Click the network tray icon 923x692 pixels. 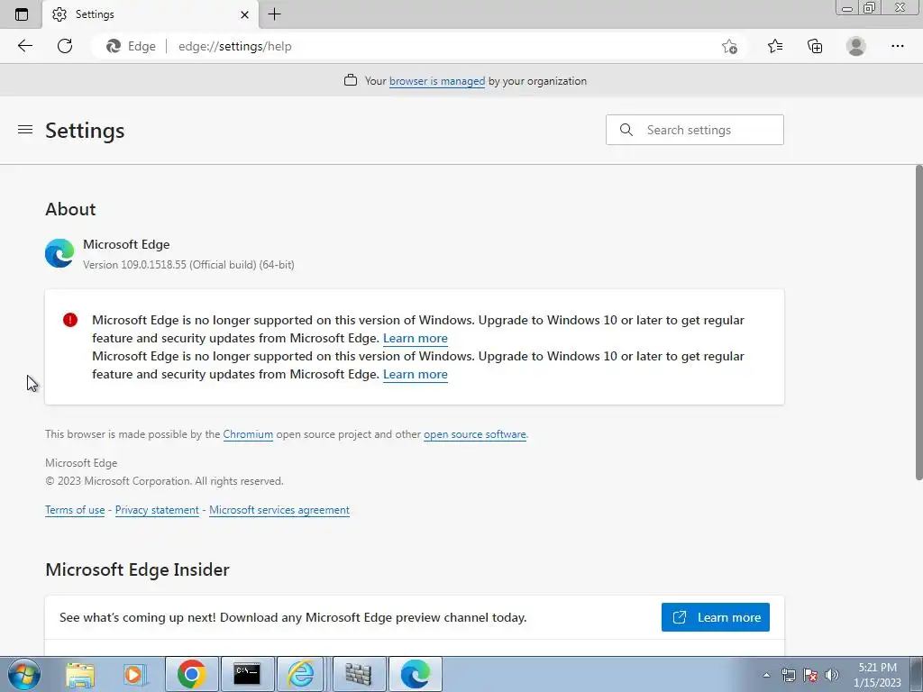tap(788, 675)
